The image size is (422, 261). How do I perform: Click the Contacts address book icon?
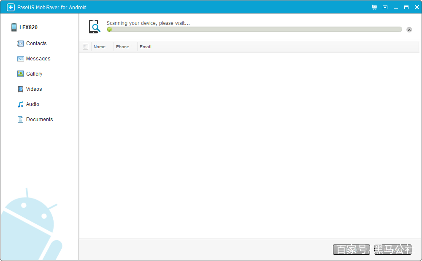(20, 43)
